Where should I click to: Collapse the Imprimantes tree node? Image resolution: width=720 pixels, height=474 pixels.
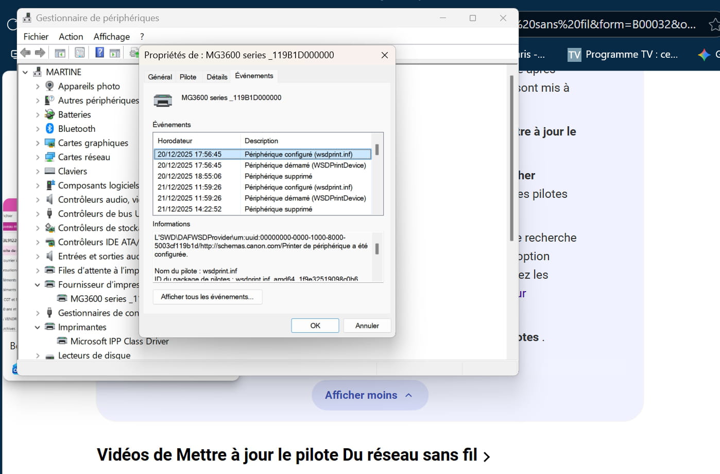point(38,327)
